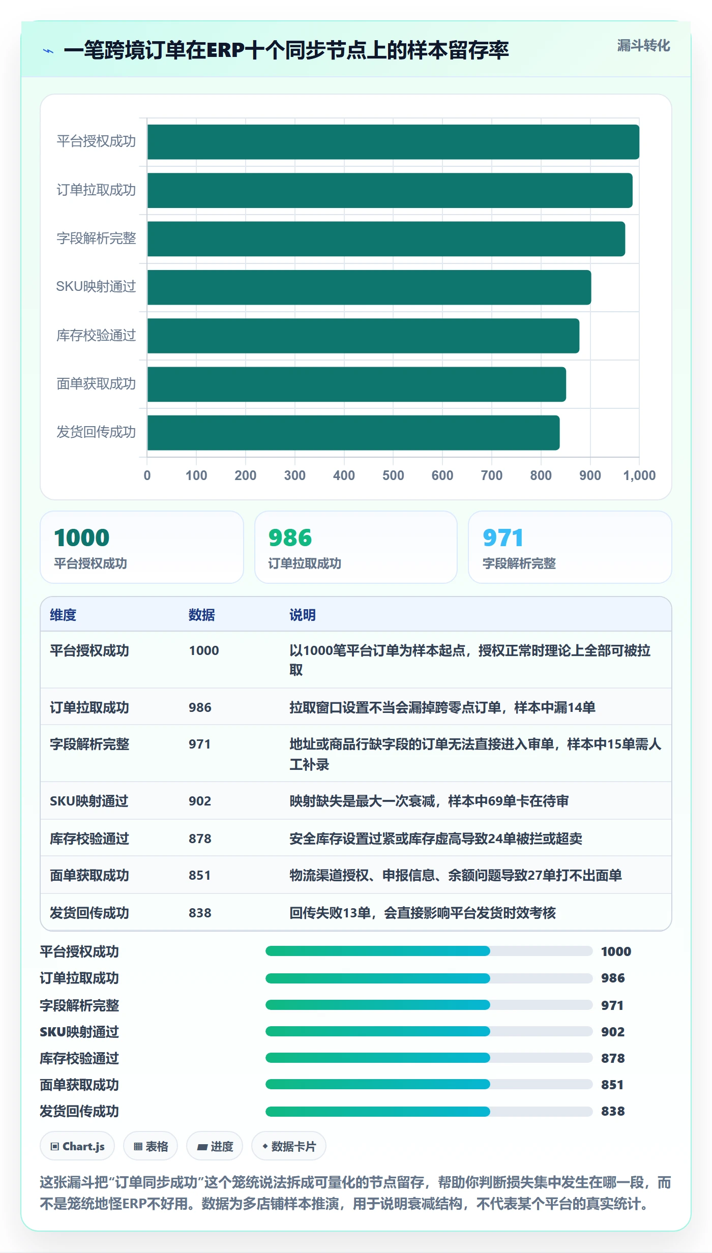Screen dimensions: 712x1253
Task: Click the note about 安全库存设置过紧
Action: coord(436,839)
